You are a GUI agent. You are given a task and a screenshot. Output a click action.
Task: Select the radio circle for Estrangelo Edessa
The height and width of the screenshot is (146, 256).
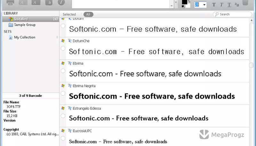63,116
